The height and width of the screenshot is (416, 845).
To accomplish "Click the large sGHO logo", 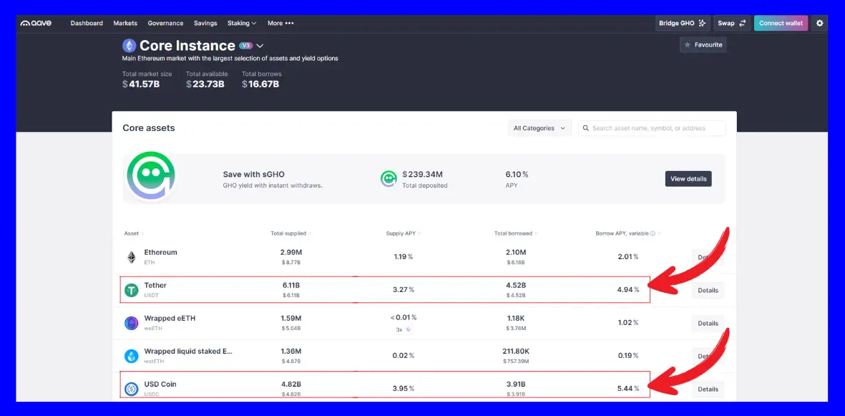I will (x=151, y=178).
